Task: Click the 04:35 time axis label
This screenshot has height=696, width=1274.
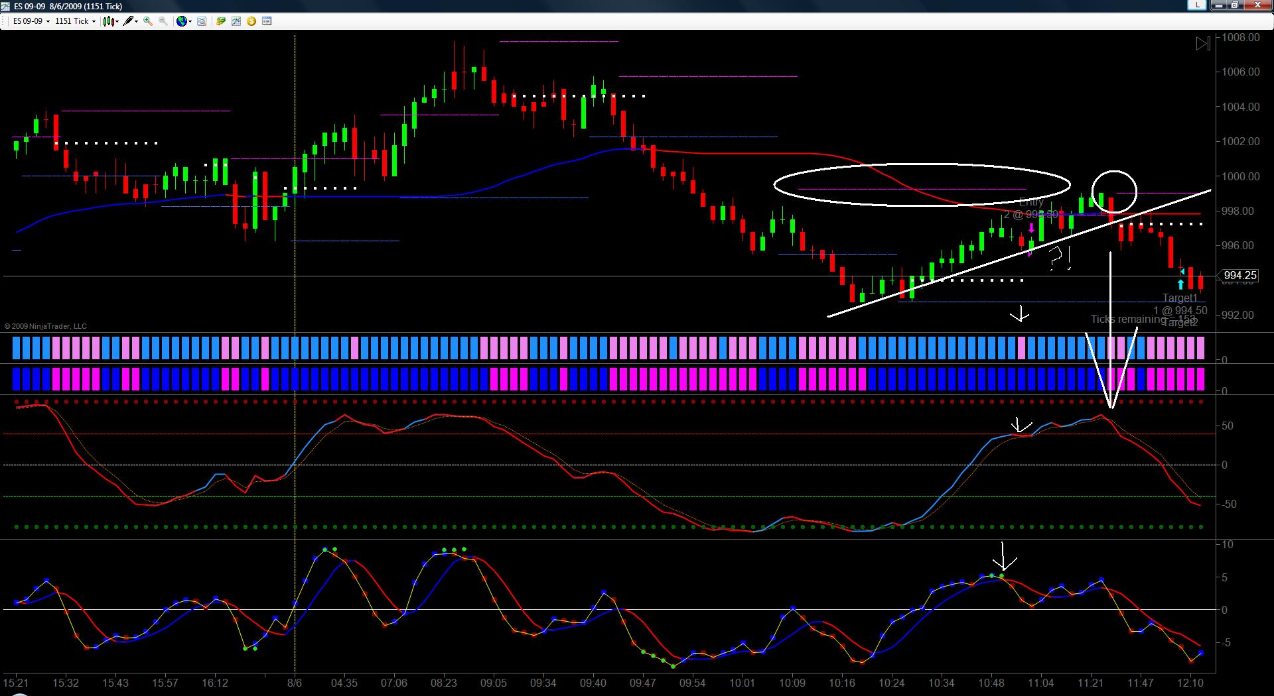Action: click(344, 683)
